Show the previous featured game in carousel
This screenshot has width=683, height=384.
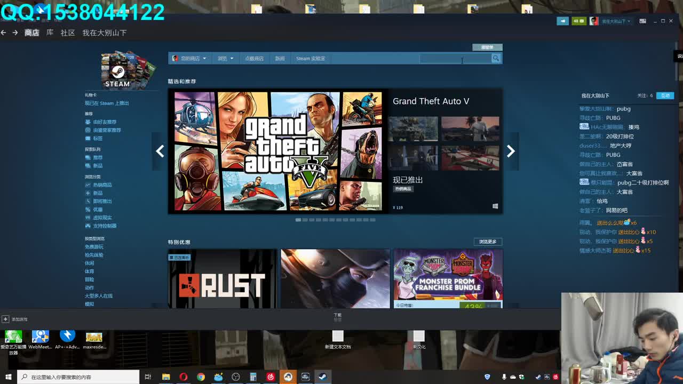[x=160, y=151]
